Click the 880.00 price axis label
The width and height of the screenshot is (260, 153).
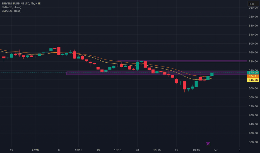pyautogui.click(x=253, y=26)
